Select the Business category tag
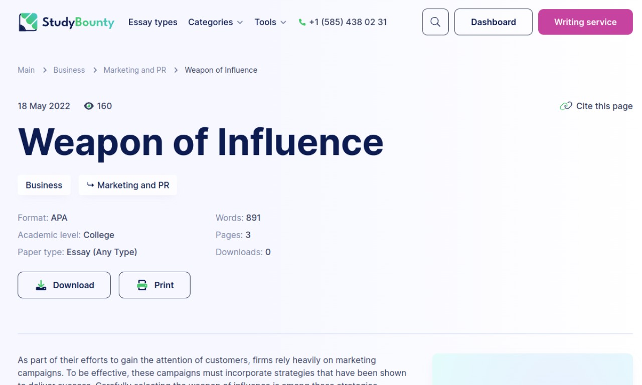 coord(44,185)
